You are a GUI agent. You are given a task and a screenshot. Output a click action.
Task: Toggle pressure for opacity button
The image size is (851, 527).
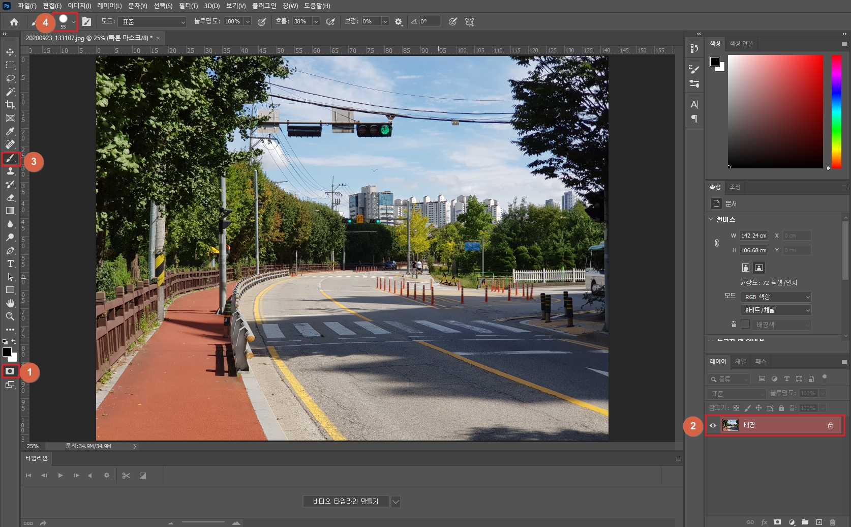[x=262, y=22]
